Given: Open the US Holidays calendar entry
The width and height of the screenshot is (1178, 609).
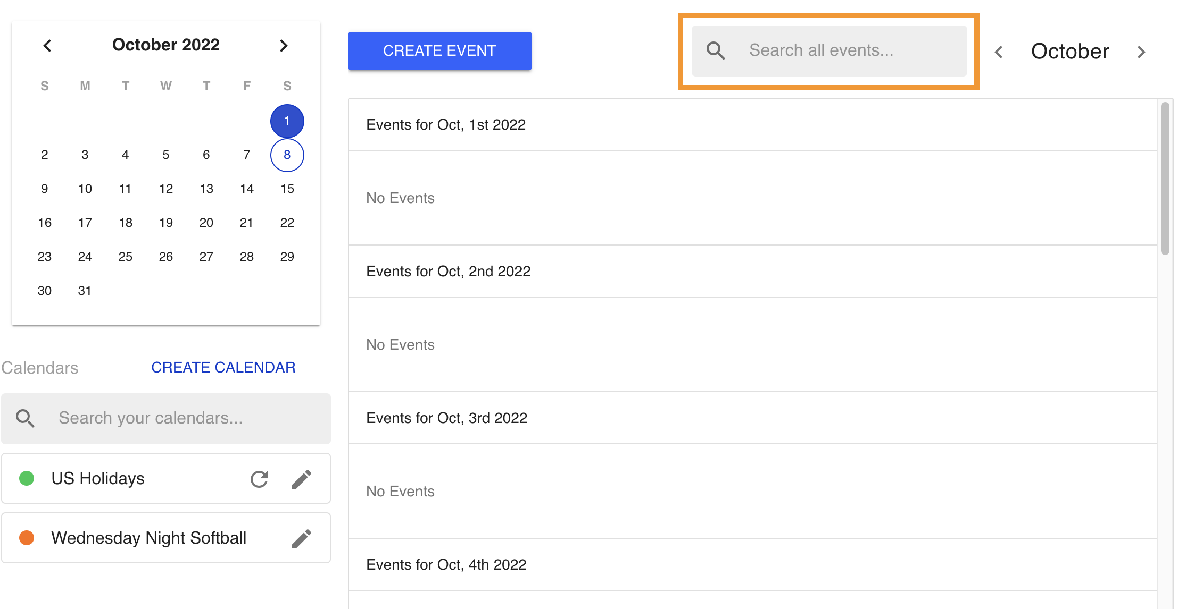Looking at the screenshot, I should coord(166,478).
